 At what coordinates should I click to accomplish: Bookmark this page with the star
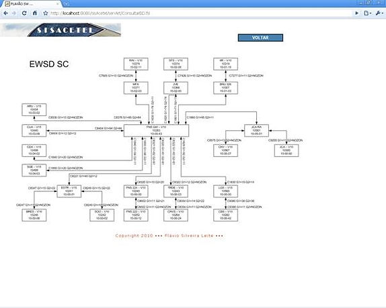point(46,13)
